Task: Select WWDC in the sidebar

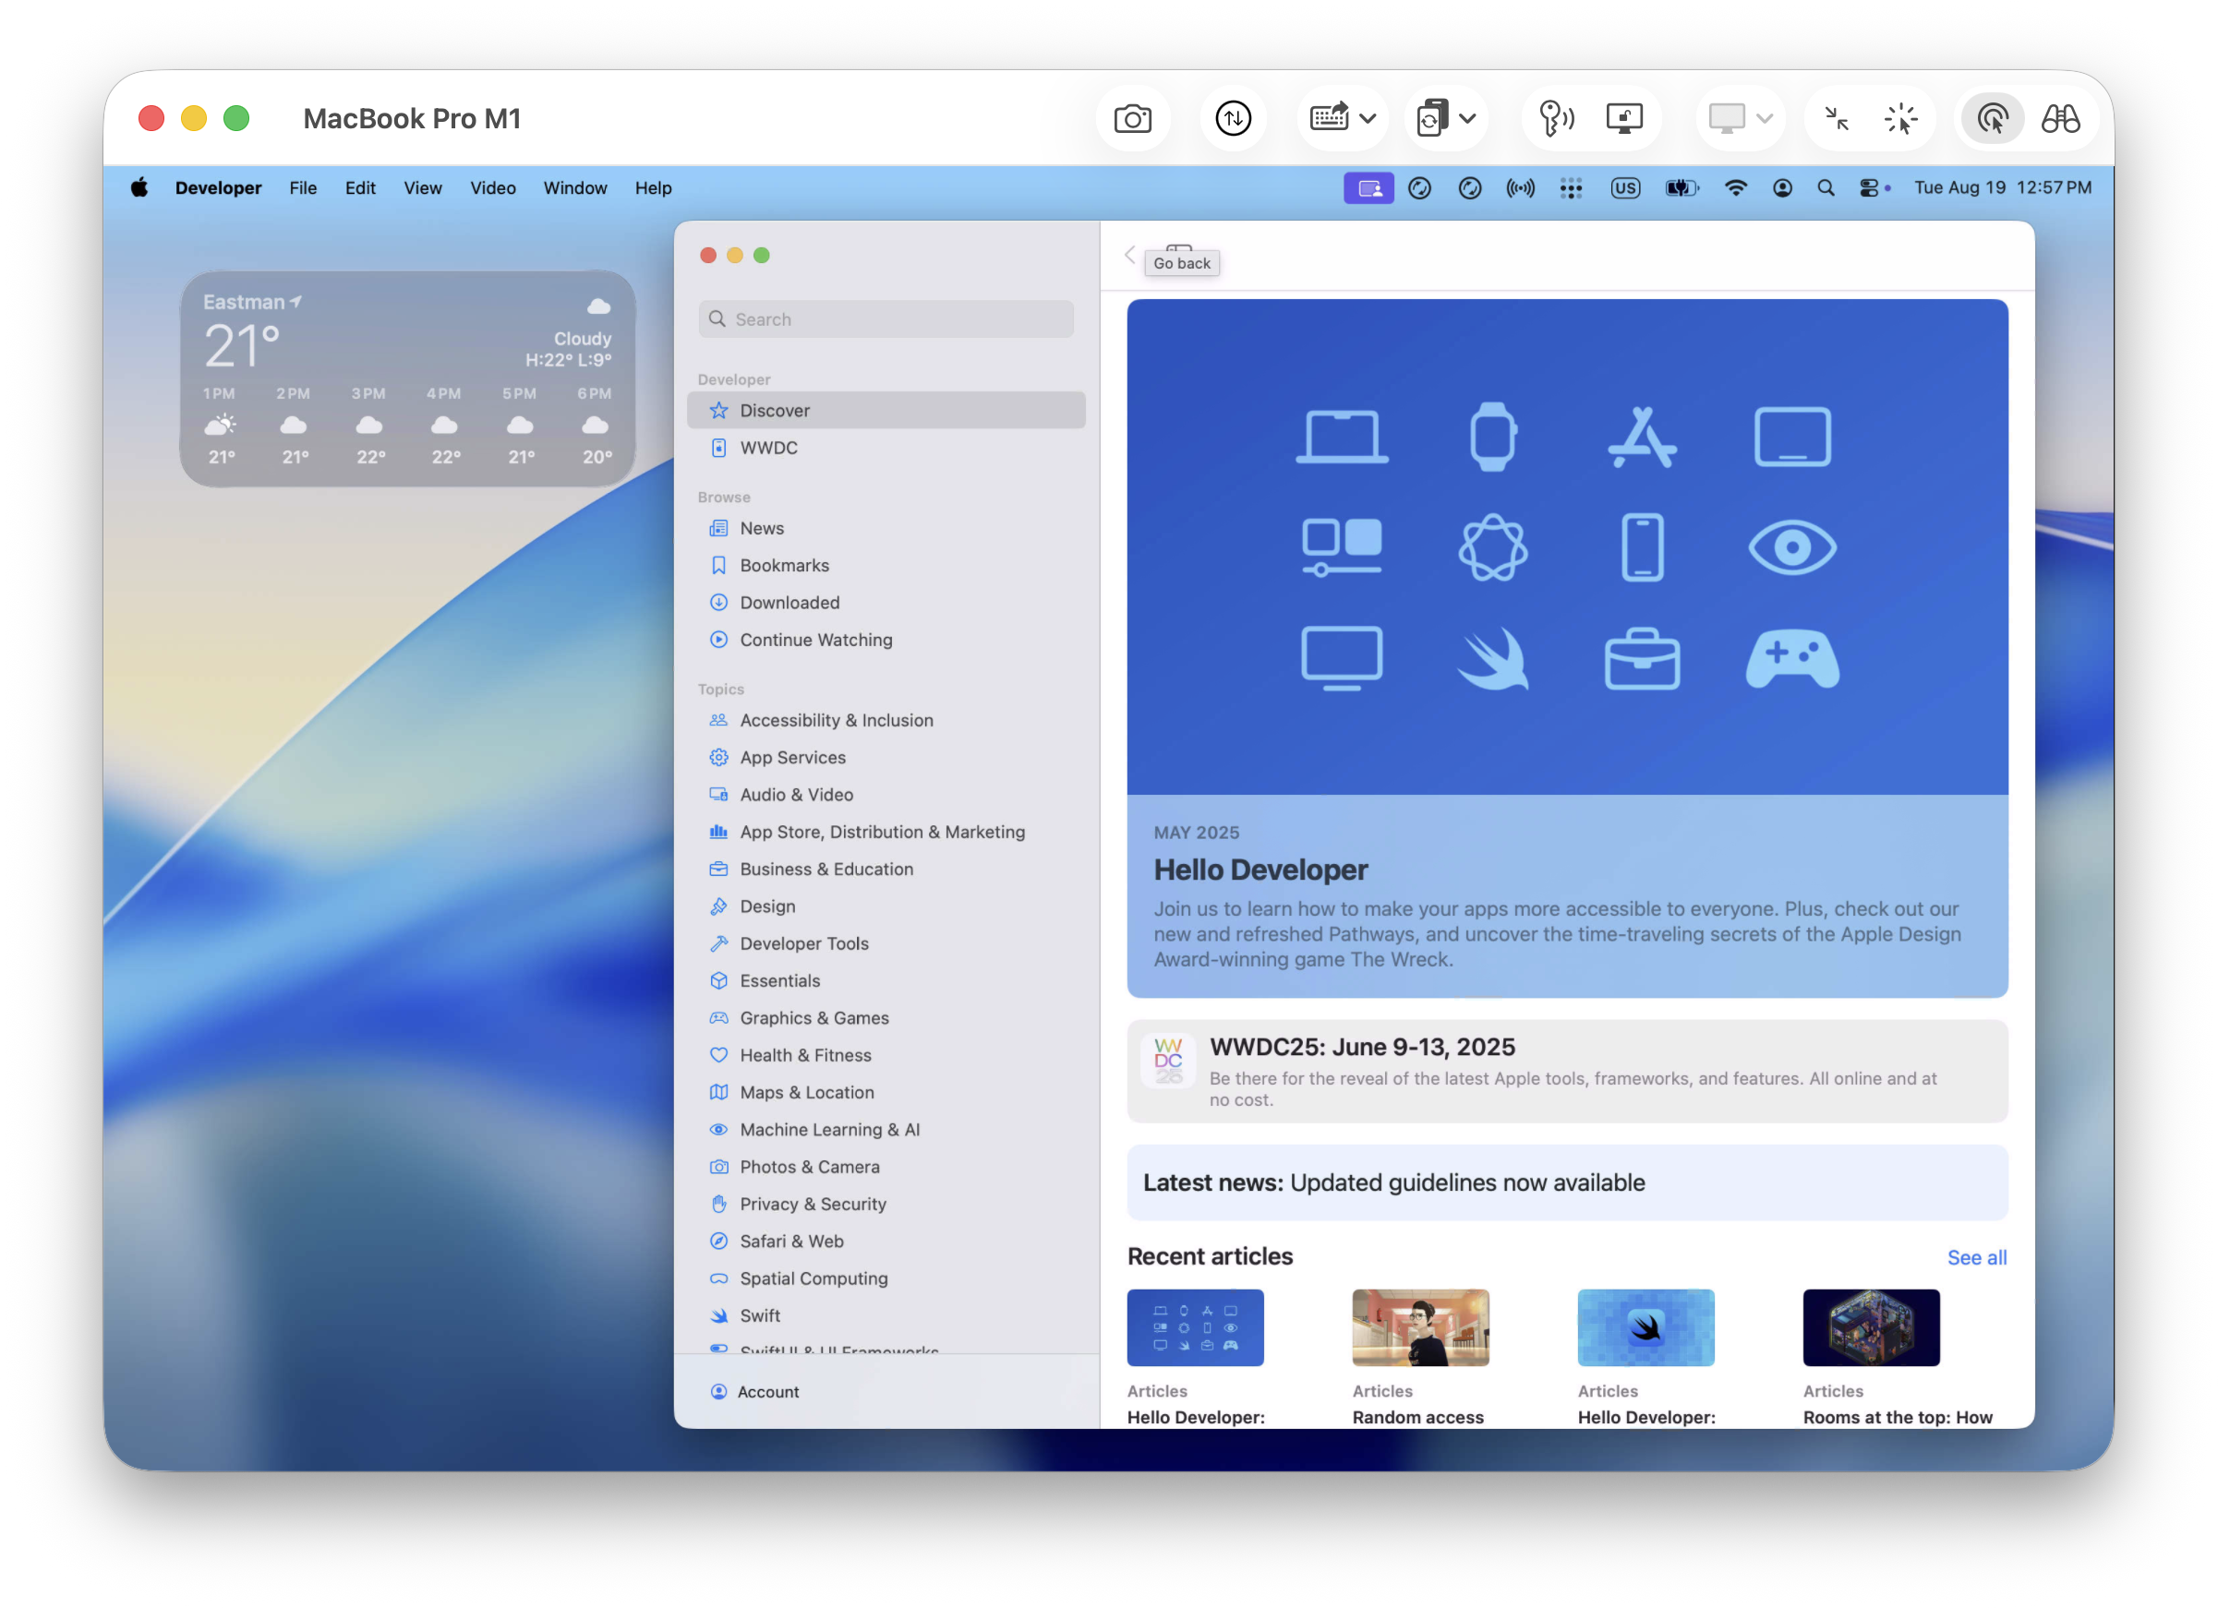Action: click(885, 448)
